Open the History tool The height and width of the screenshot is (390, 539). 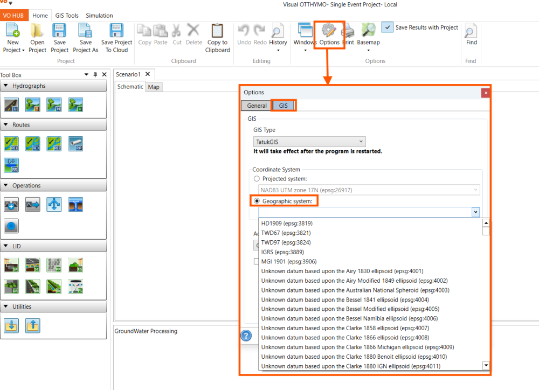(x=278, y=31)
